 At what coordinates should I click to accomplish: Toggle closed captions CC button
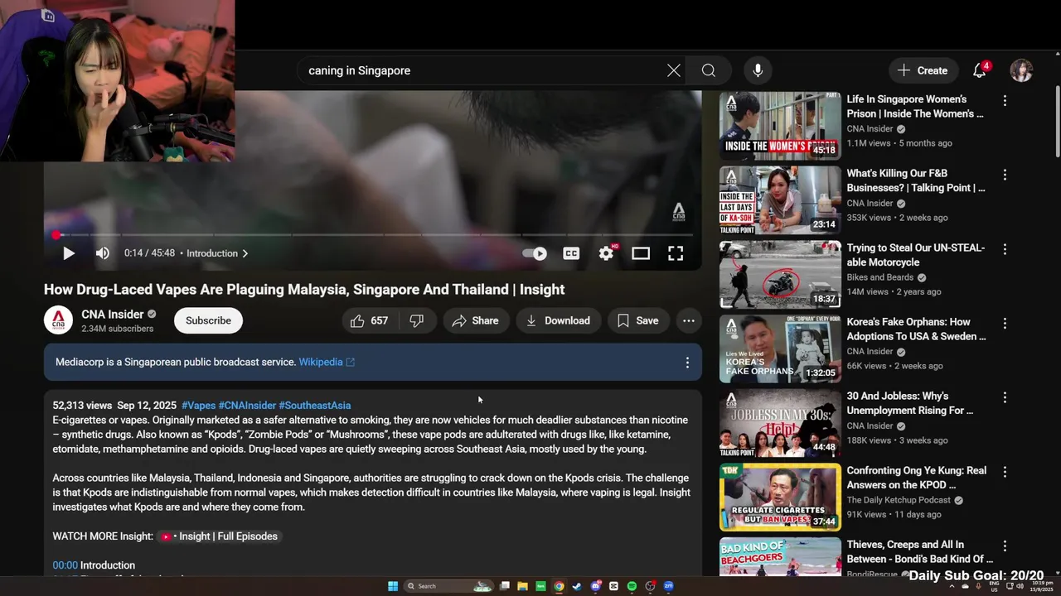point(571,253)
